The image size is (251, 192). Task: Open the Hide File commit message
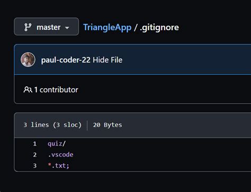click(107, 60)
